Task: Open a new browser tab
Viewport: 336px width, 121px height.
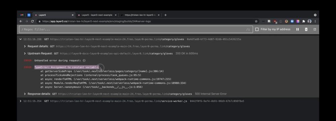Action: coord(165,15)
